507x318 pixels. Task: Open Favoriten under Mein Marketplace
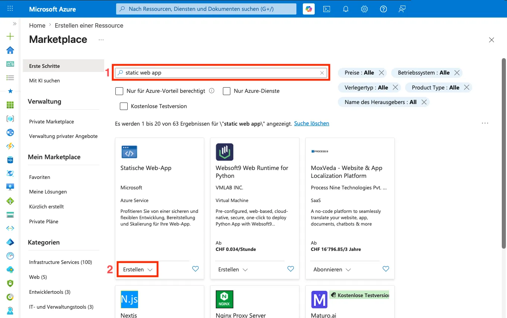click(40, 177)
